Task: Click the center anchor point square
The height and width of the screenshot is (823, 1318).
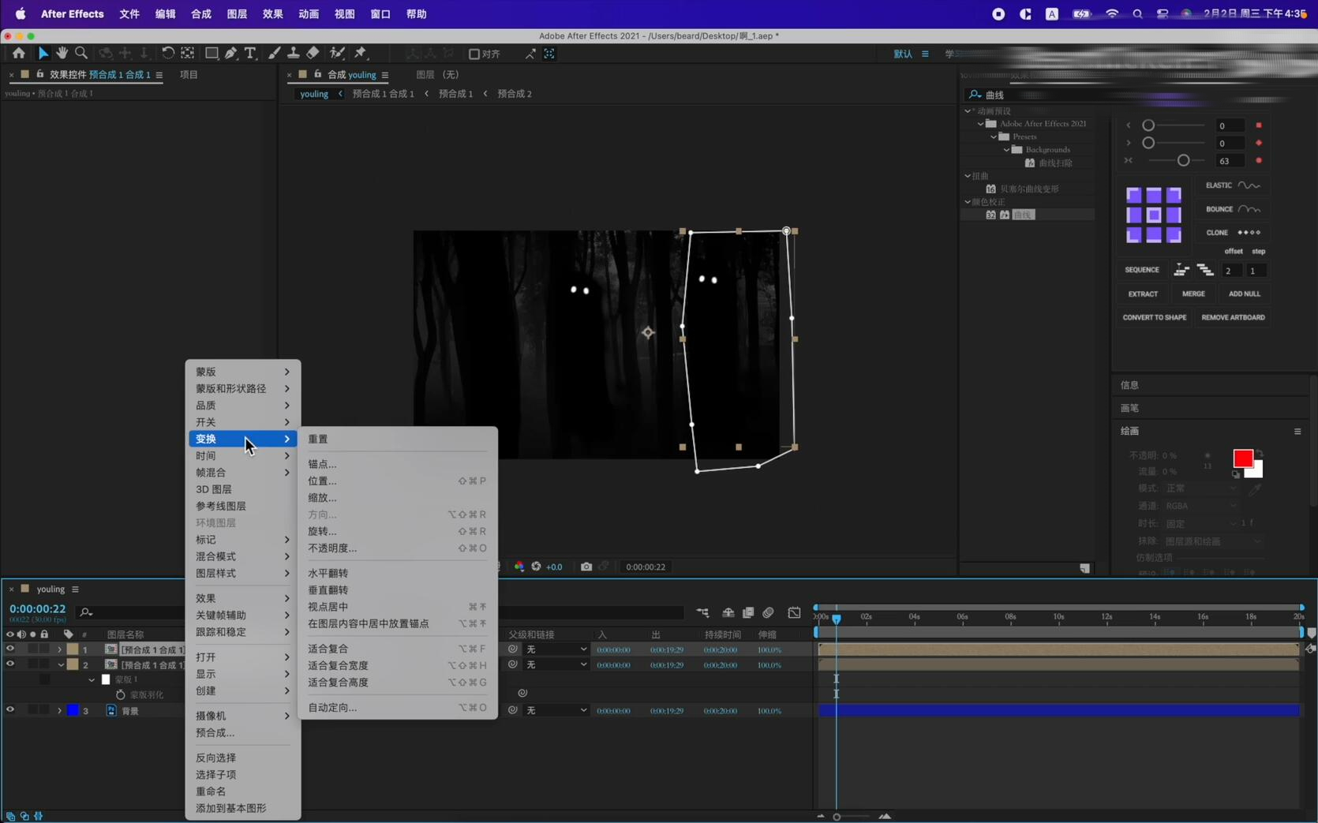Action: 1154,215
